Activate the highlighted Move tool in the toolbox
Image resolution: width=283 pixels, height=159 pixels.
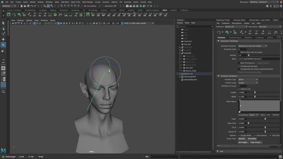[x=3, y=45]
